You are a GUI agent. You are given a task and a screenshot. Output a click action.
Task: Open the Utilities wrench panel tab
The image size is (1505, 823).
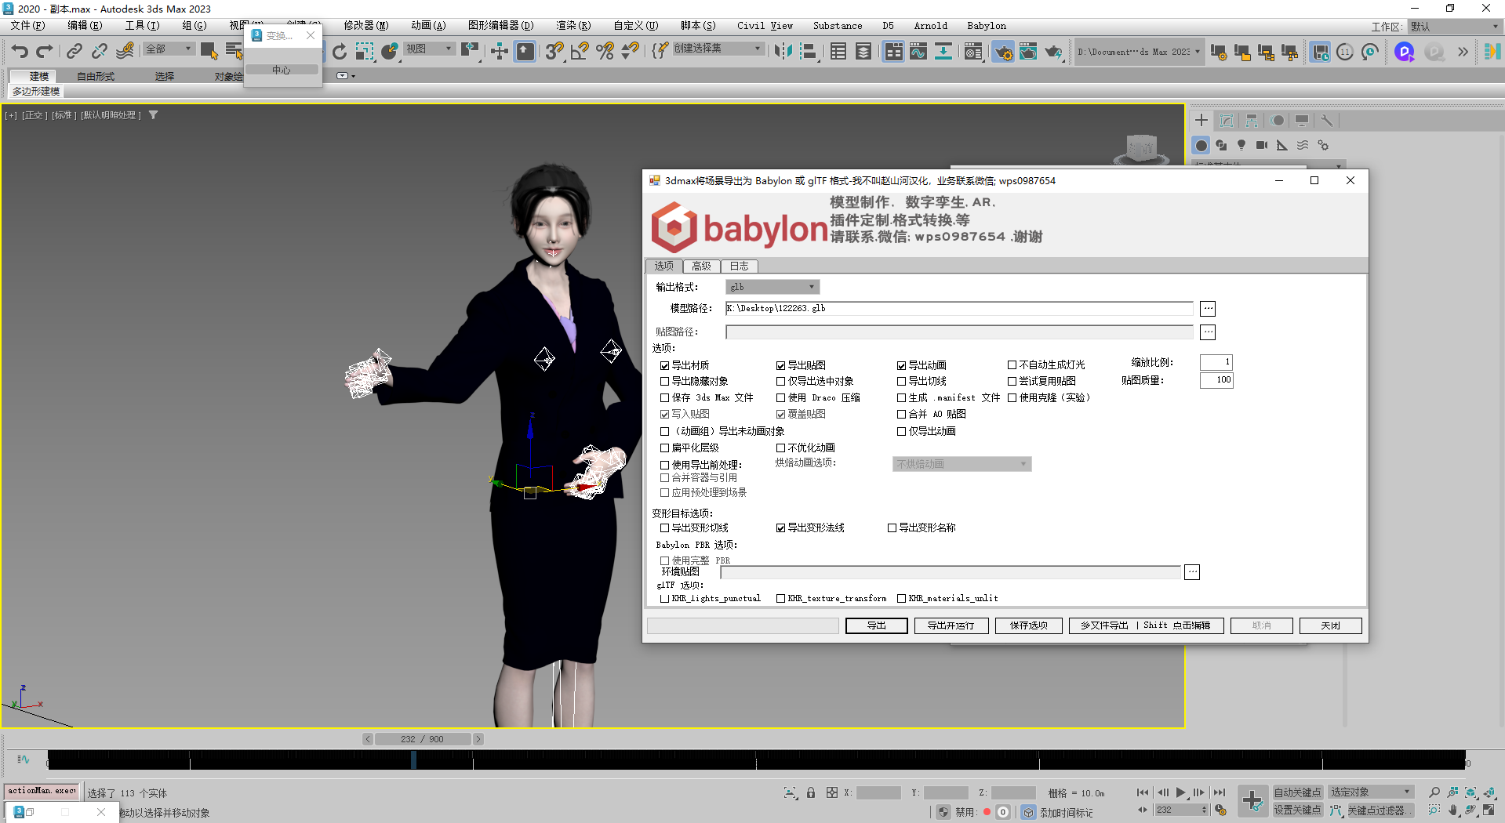(1327, 120)
